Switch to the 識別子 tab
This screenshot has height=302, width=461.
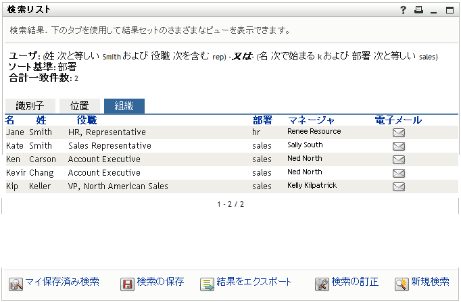30,106
